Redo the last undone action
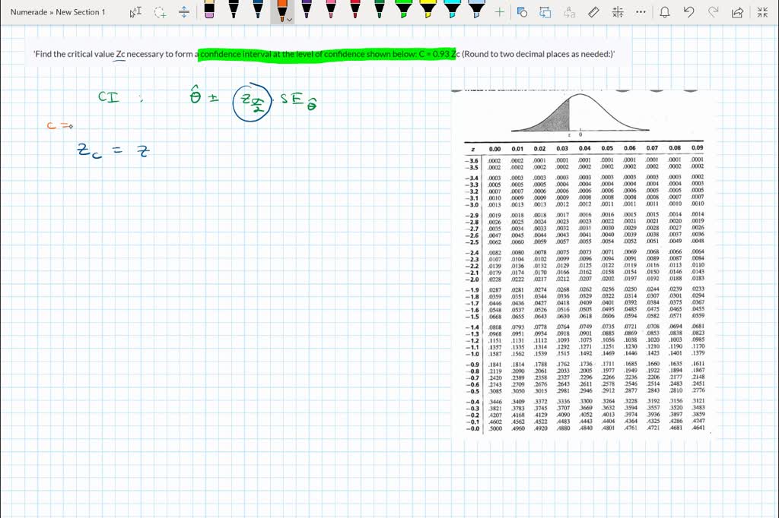The image size is (779, 518). click(x=714, y=11)
